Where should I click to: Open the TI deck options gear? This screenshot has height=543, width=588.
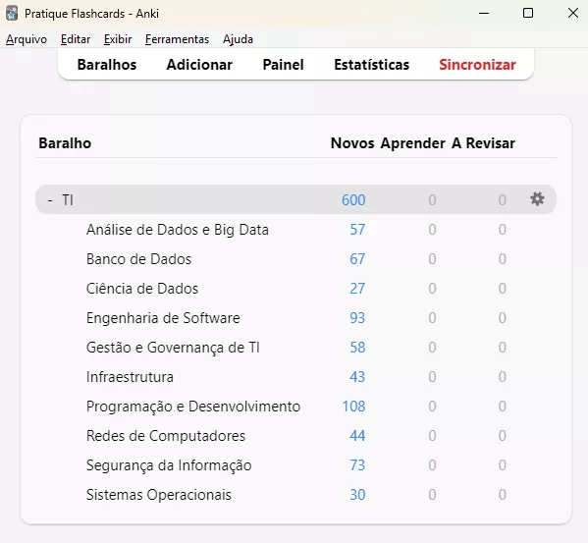(537, 199)
